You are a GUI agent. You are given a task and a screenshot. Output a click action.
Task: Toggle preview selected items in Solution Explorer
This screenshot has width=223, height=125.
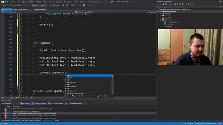[x=191, y=4]
